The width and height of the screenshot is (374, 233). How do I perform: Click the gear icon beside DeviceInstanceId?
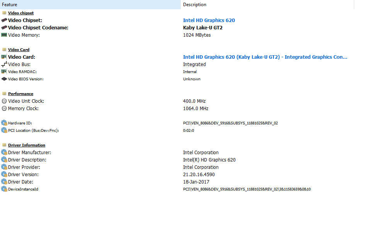coord(4,189)
